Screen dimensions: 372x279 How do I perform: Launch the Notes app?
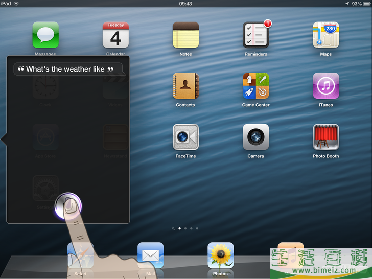(x=186, y=35)
